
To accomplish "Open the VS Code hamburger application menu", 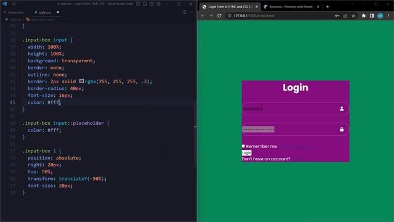I will 14,4.
